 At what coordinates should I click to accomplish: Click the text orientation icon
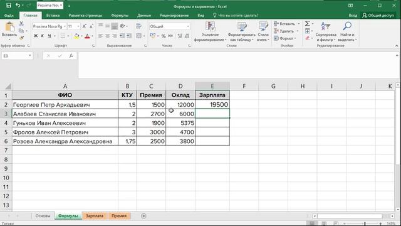pyautogui.click(x=123, y=26)
